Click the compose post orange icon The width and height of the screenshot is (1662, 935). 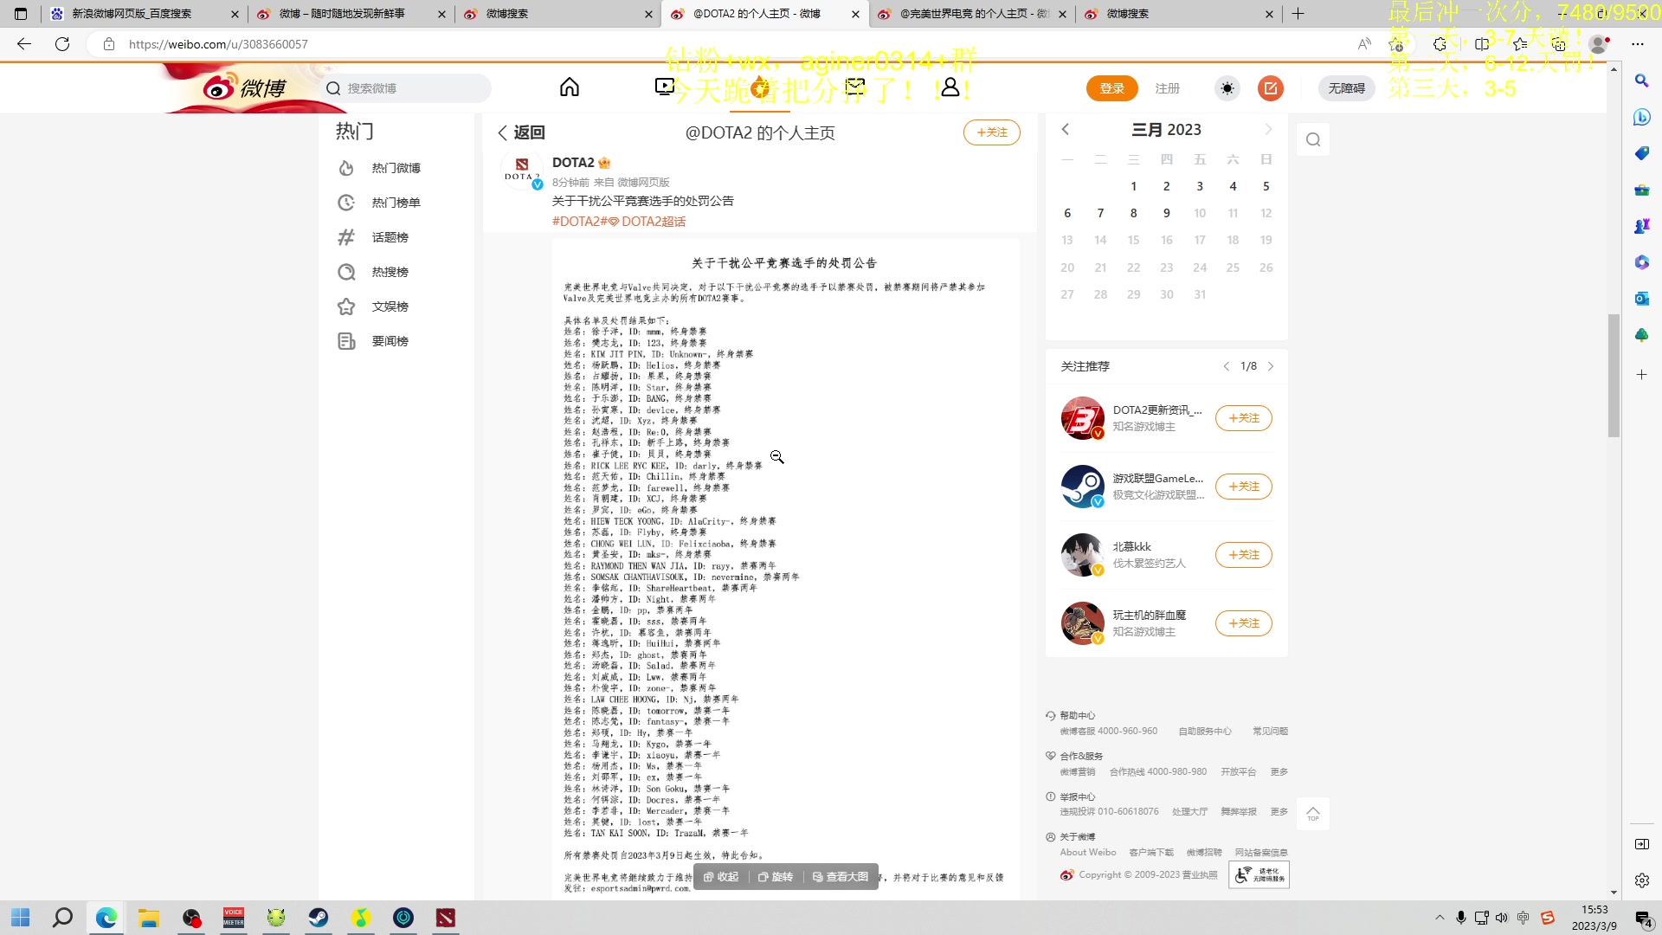click(1271, 88)
